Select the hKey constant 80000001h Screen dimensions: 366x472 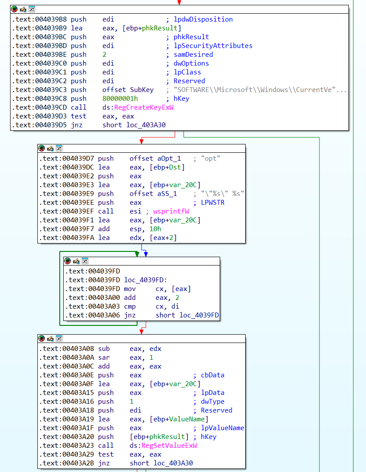point(120,99)
